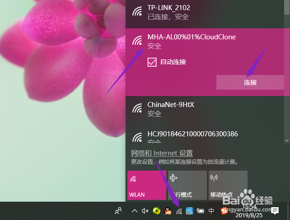Screen dimensions: 290x220
Task: Open the blue chip tray icon
Action: click(190, 211)
